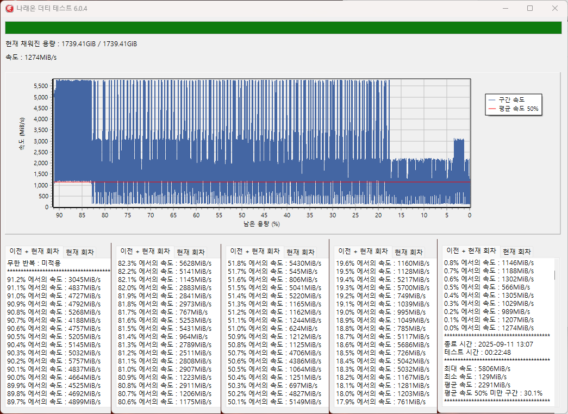Click the 51.8% 에서의 속도 5430MiB/s row
Screen dimensions: 568x414
pyautogui.click(x=274, y=264)
